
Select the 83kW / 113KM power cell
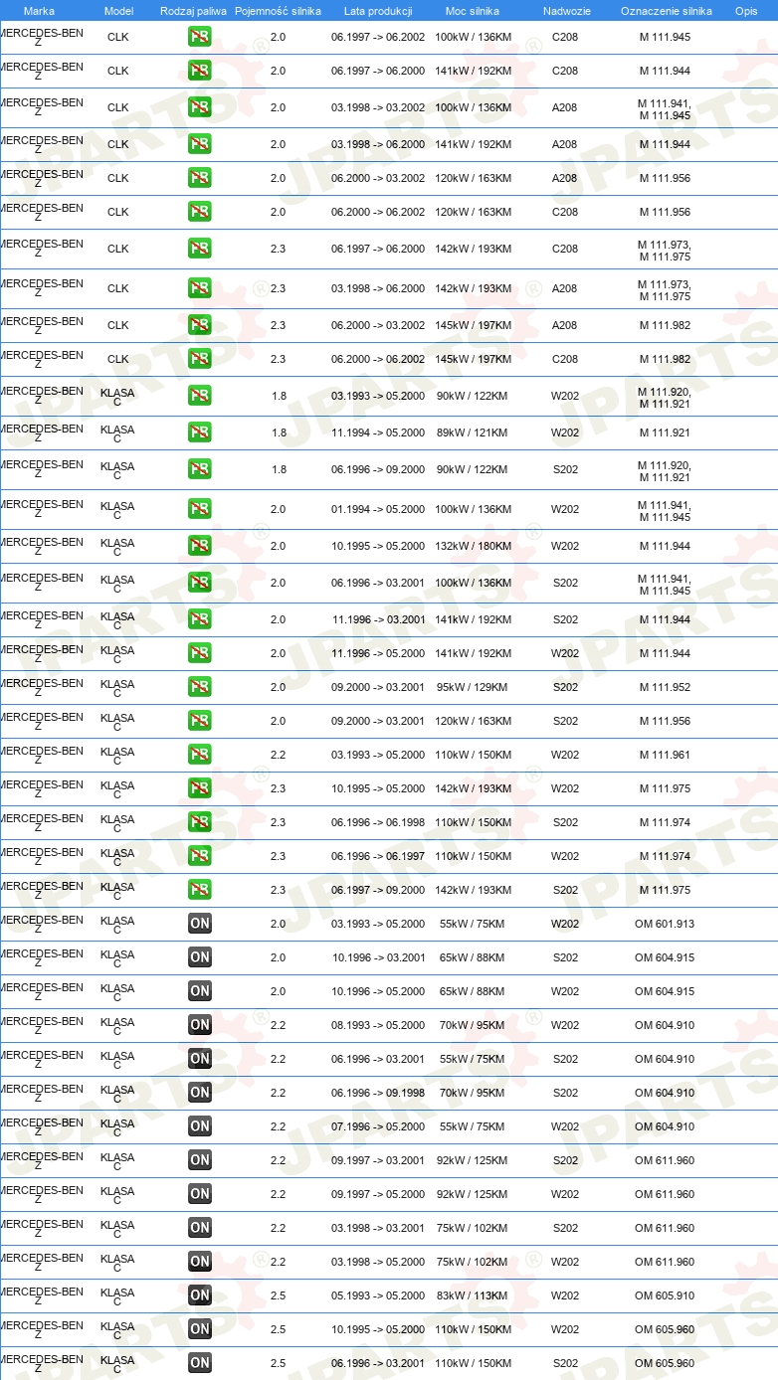click(473, 1295)
